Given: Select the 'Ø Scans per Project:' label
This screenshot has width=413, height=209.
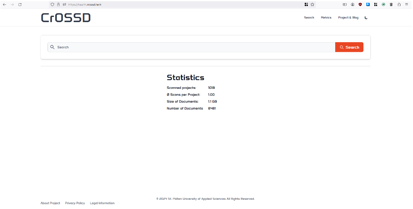Looking at the screenshot, I should (x=184, y=94).
